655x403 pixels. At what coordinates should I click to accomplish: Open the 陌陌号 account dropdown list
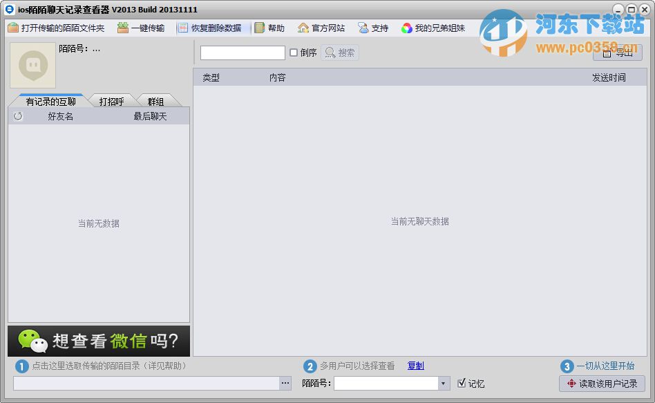(445, 384)
